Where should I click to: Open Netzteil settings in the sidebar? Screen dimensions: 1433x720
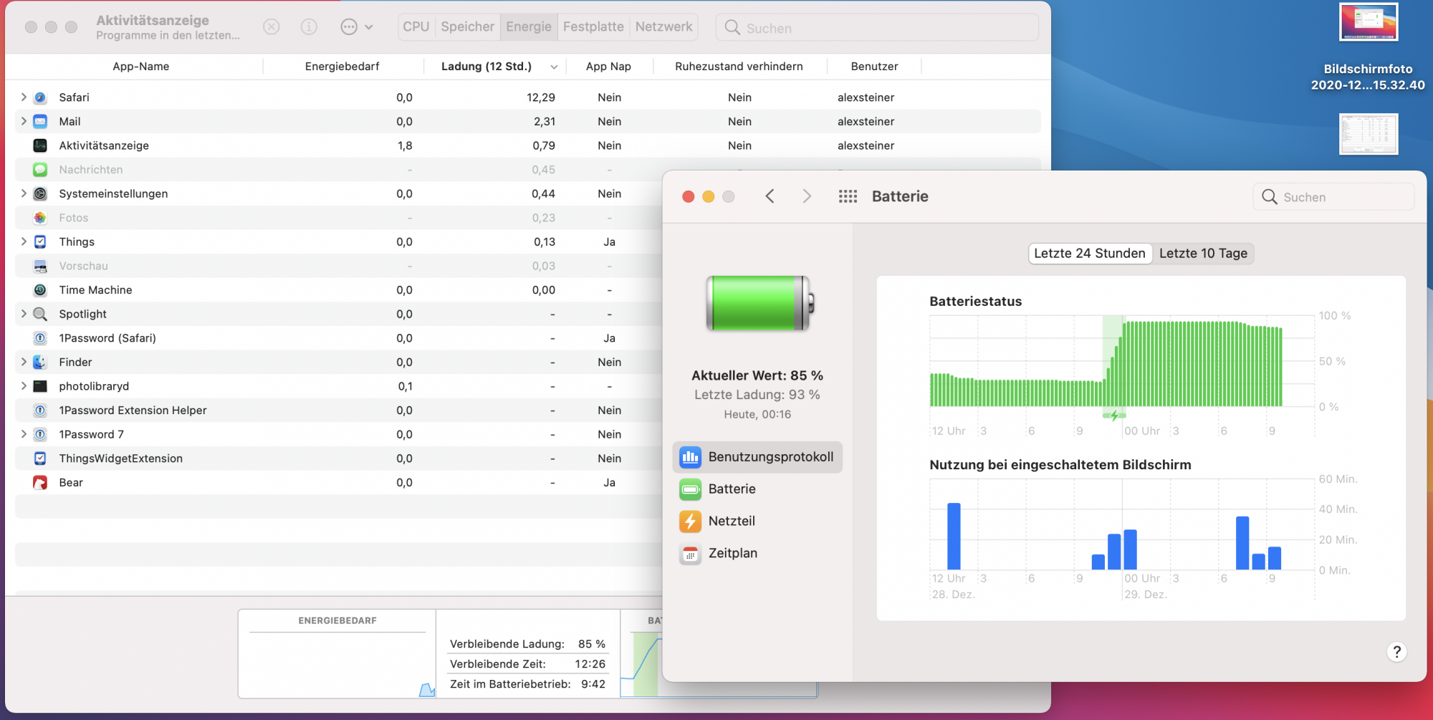757,522
